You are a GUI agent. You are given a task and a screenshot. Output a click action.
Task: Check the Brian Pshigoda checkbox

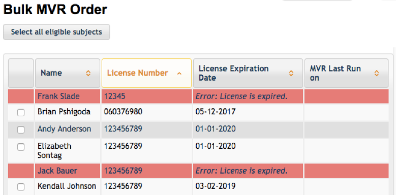[x=21, y=113]
